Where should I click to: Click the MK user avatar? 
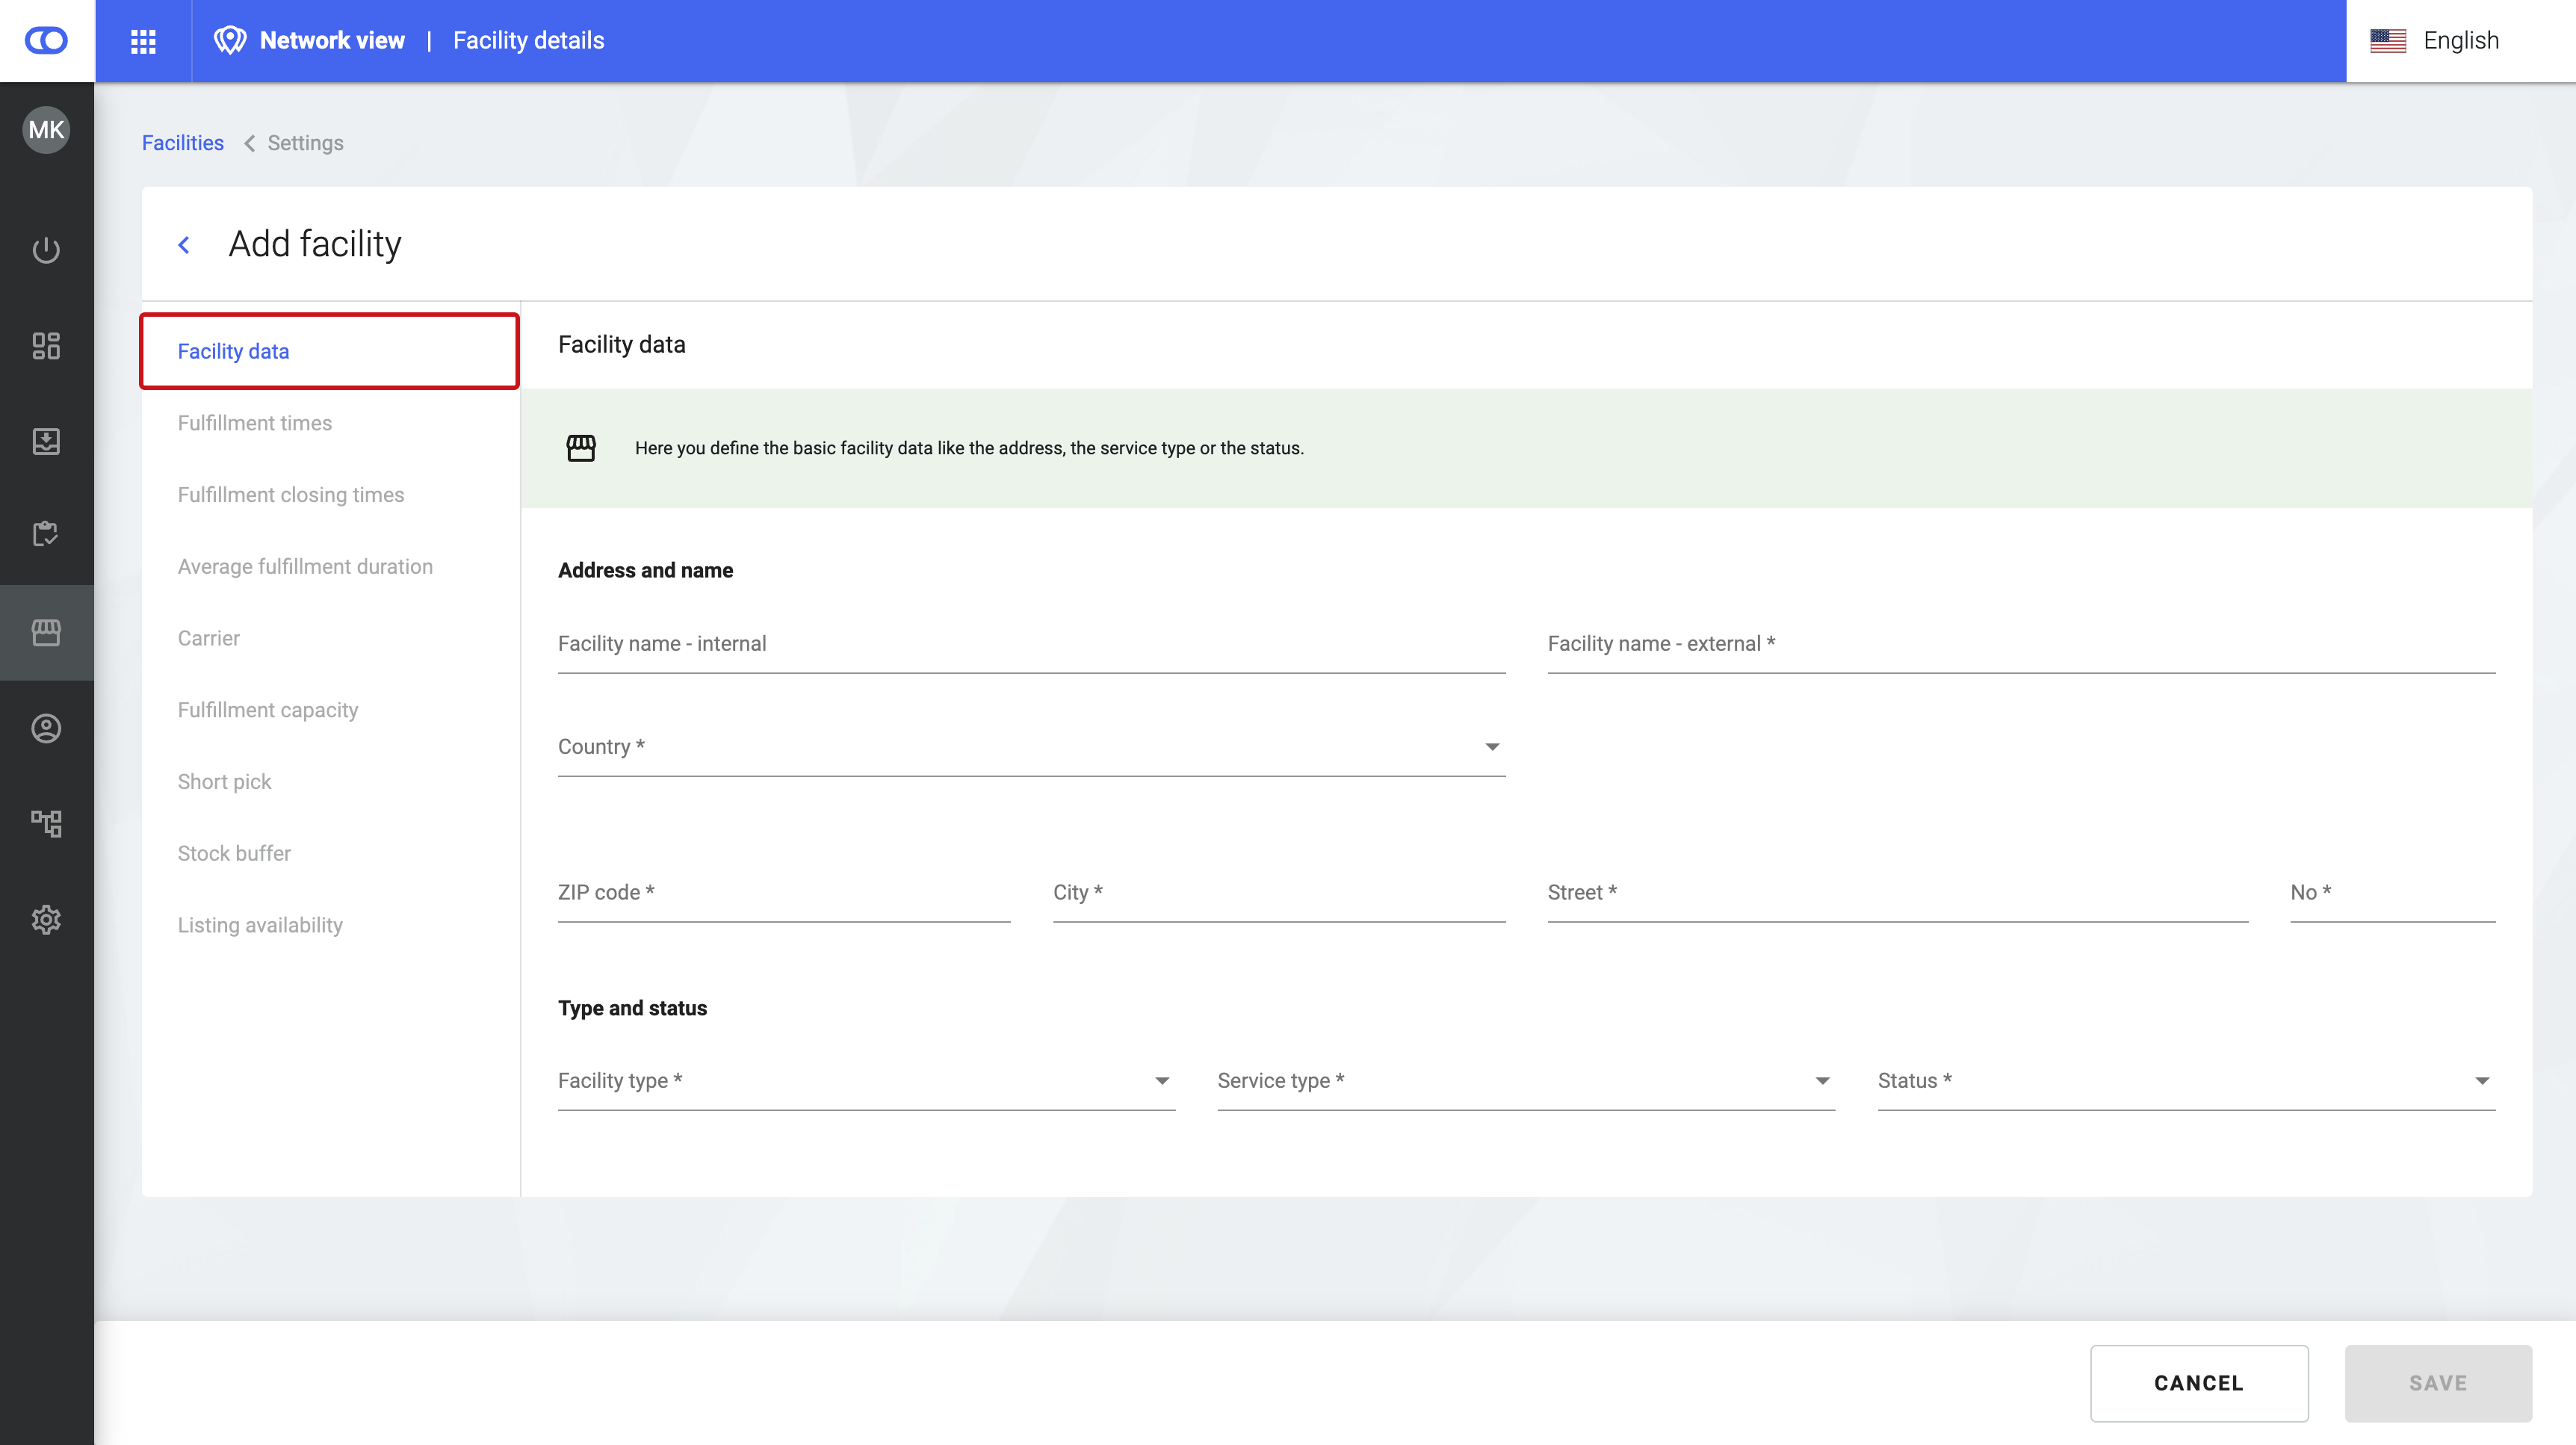click(46, 130)
